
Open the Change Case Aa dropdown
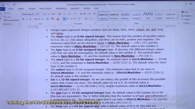pyautogui.click(x=54, y=14)
